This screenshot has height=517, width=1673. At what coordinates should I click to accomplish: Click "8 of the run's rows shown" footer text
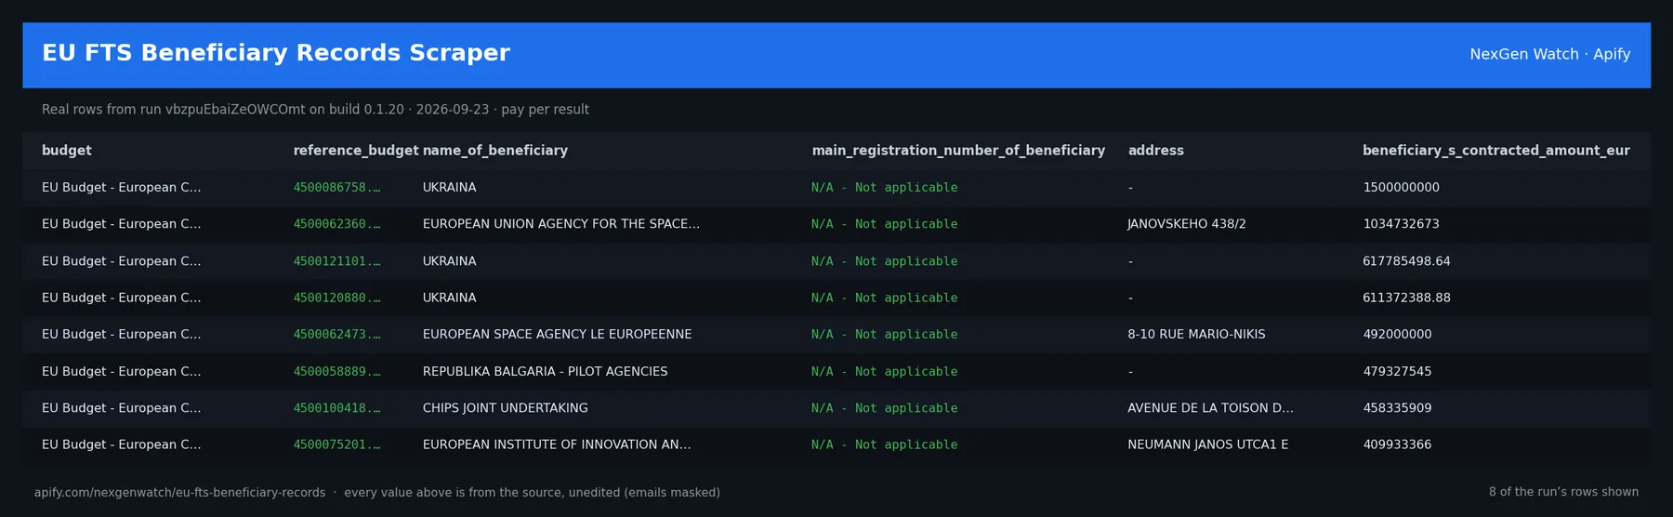tap(1563, 492)
